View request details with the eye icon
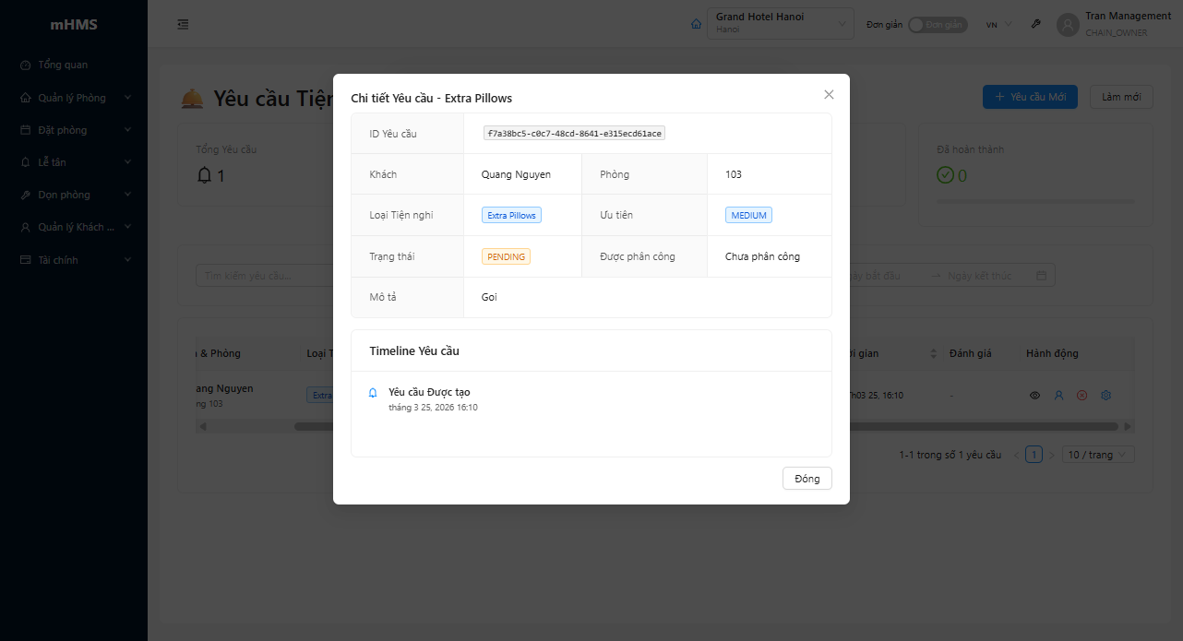 pyautogui.click(x=1034, y=395)
